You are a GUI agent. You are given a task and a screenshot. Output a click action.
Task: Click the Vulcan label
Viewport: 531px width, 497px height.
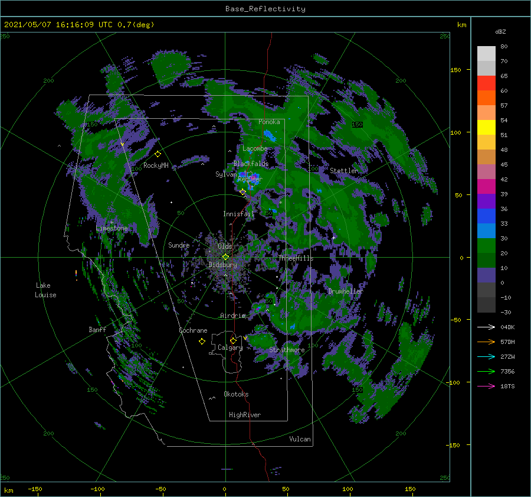point(300,439)
